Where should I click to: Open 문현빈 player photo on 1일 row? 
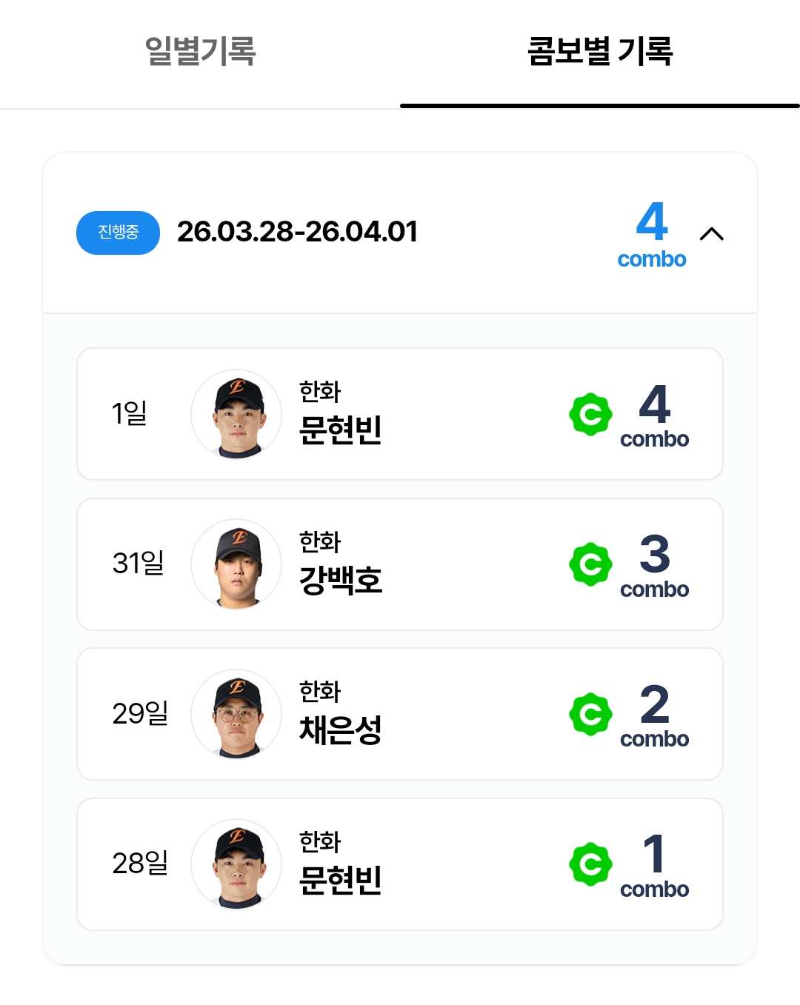[x=236, y=415]
